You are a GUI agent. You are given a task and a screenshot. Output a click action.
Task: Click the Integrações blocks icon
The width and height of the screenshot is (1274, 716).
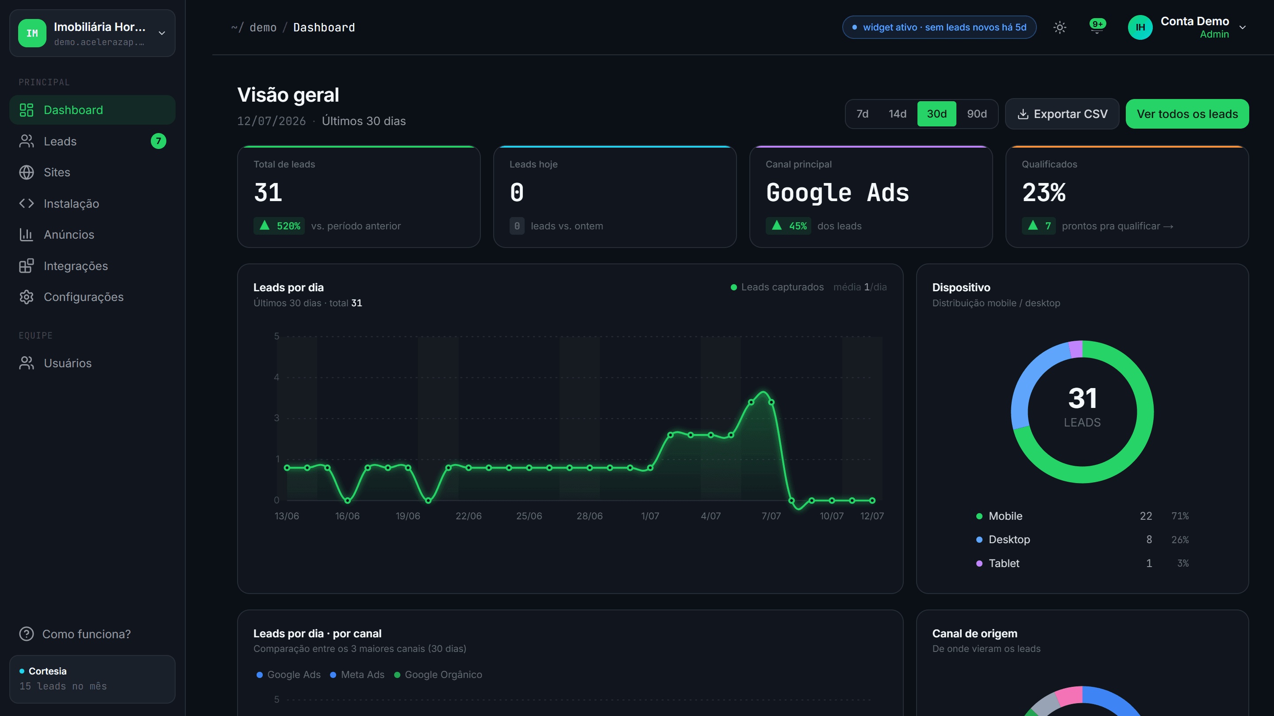26,266
